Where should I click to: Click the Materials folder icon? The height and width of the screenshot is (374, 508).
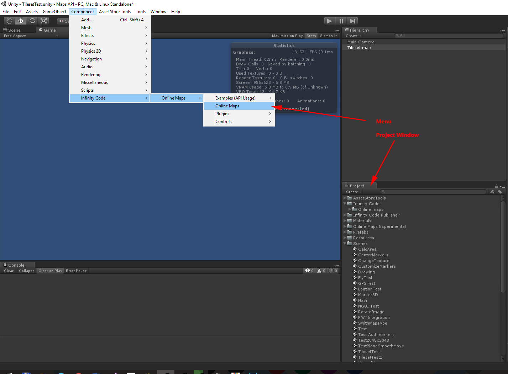click(350, 220)
